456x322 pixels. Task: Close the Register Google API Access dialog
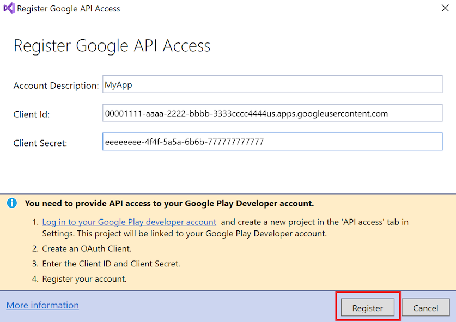point(445,8)
